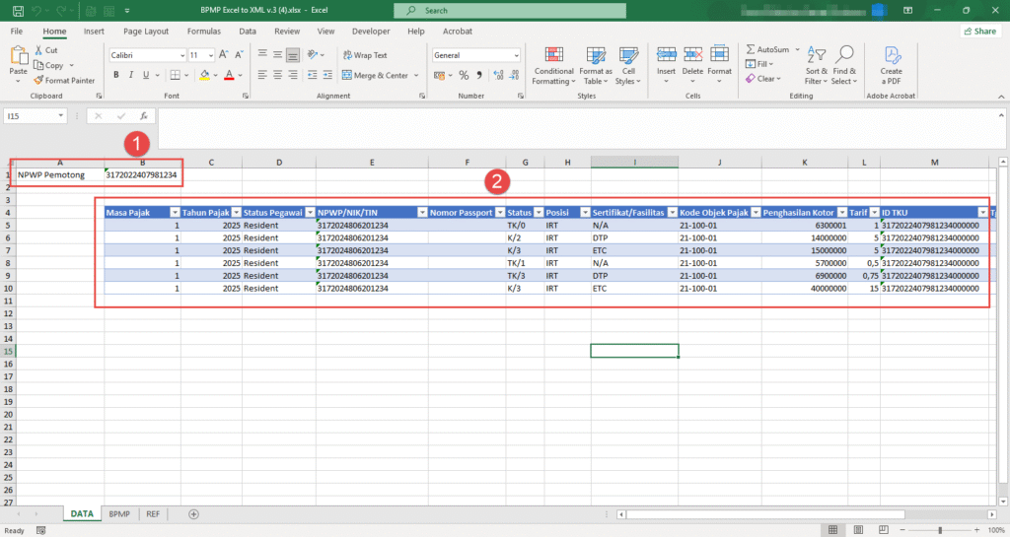Toggle italic formatting
The image size is (1010, 537).
click(x=131, y=75)
